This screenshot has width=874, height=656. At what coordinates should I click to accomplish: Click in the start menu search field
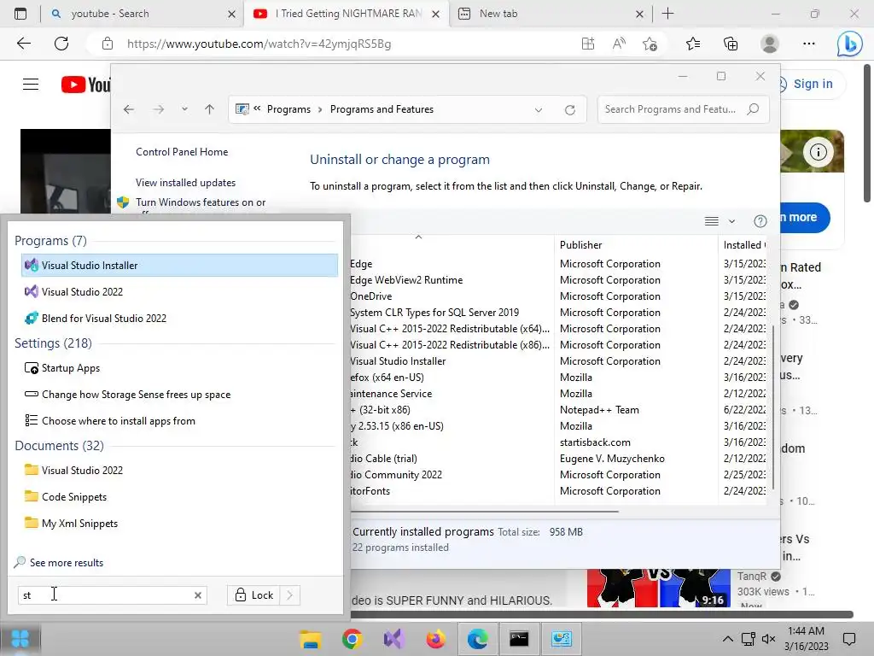(106, 595)
